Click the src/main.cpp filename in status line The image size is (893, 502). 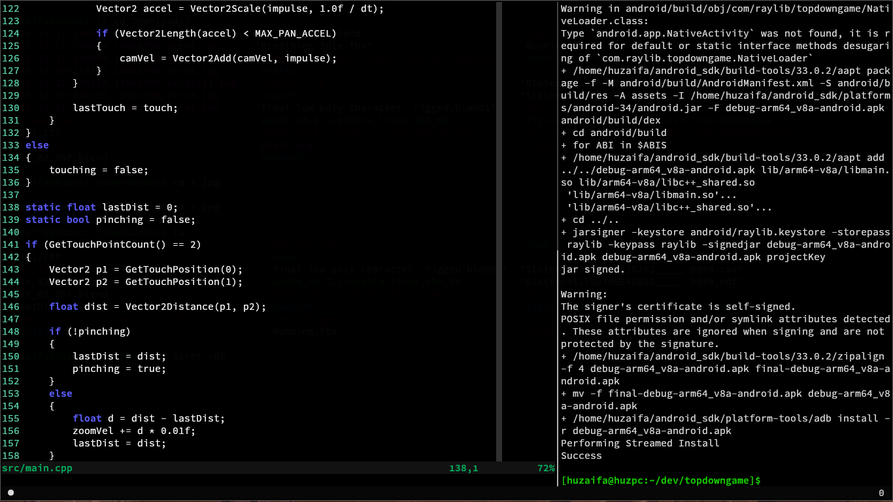click(37, 468)
